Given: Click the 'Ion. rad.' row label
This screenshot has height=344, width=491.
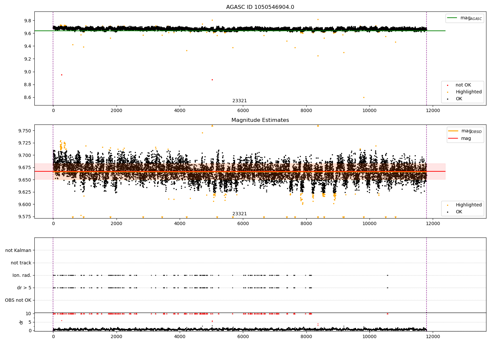Looking at the screenshot, I should (22, 275).
